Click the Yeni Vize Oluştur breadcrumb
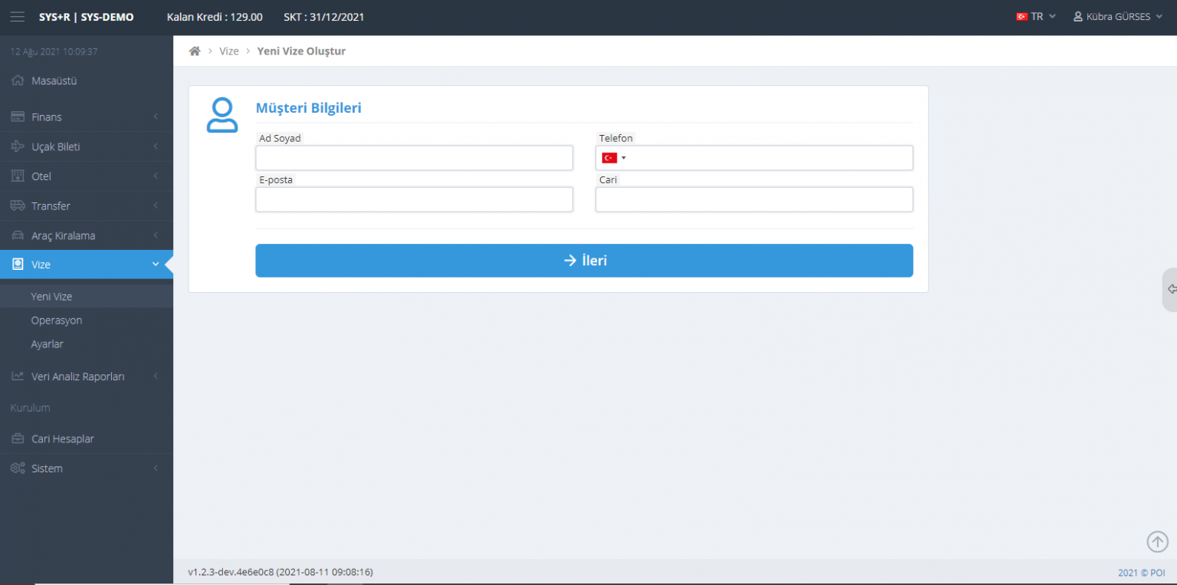Image resolution: width=1177 pixels, height=585 pixels. (x=302, y=51)
